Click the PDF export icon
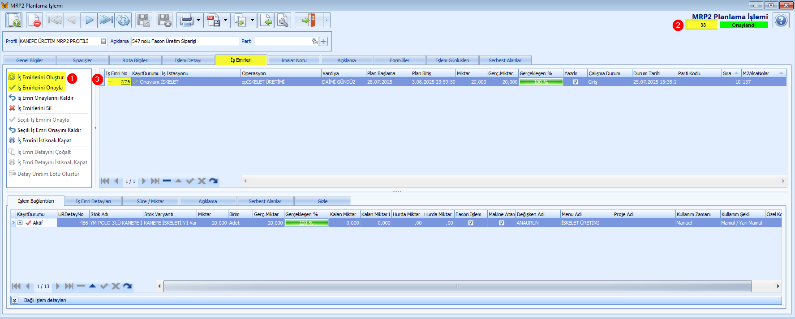Viewport: 795px width, 319px height. pos(213,20)
